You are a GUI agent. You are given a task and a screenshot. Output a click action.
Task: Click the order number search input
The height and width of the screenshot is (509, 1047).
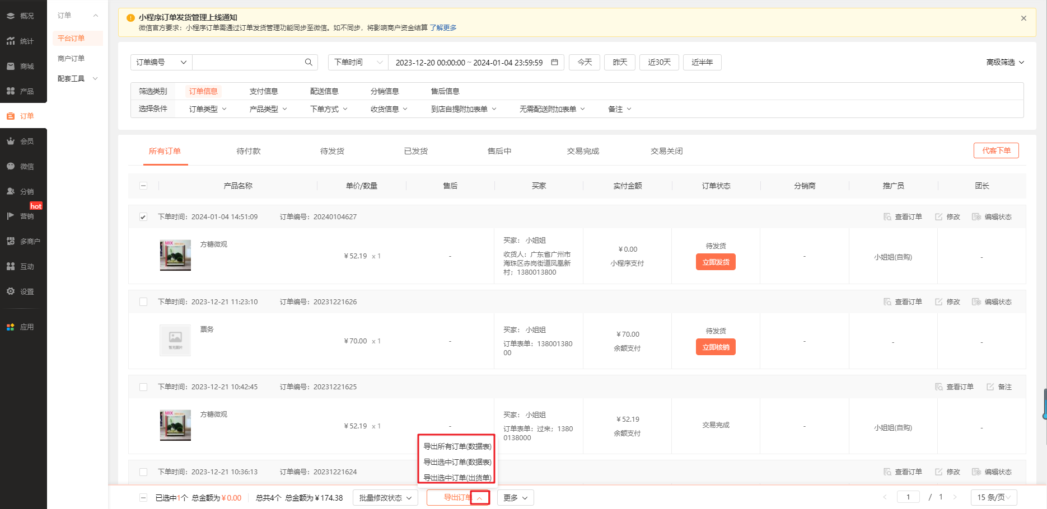(248, 62)
